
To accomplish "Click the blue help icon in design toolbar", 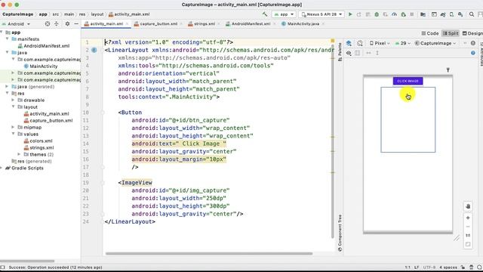I will [473, 53].
